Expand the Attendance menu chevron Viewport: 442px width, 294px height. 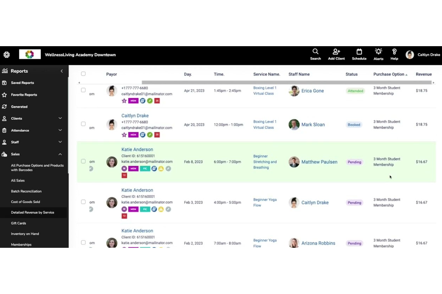(x=60, y=130)
